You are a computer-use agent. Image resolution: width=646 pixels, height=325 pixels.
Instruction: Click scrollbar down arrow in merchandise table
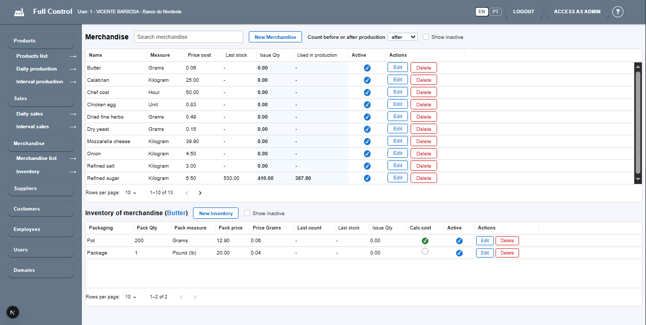click(x=638, y=179)
